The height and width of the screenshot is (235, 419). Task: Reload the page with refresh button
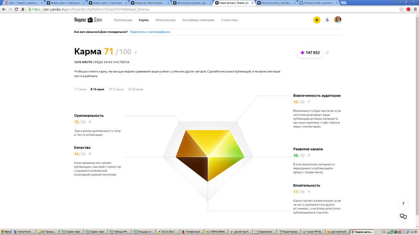point(16,9)
